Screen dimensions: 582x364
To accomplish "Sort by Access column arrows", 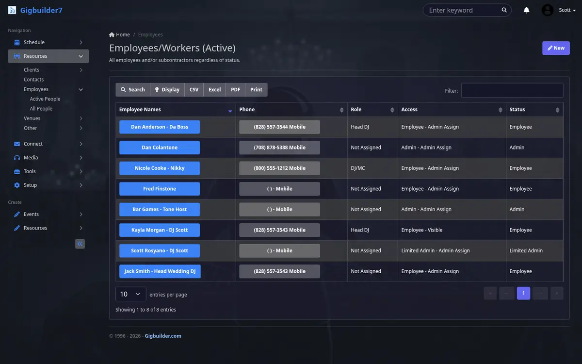I will point(501,110).
